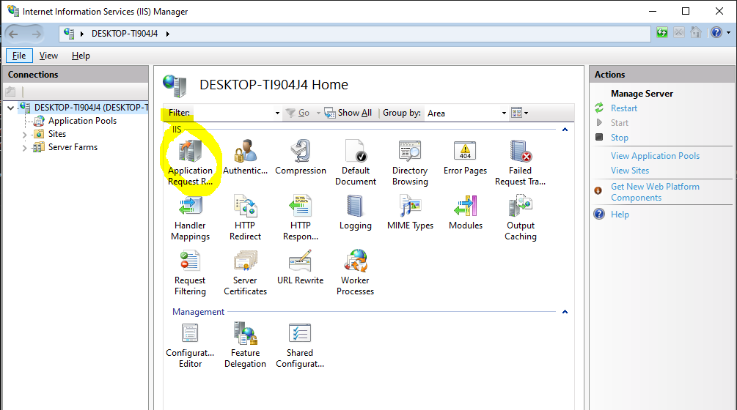Click Get New Web Platform Components
The width and height of the screenshot is (737, 410).
pyautogui.click(x=655, y=192)
